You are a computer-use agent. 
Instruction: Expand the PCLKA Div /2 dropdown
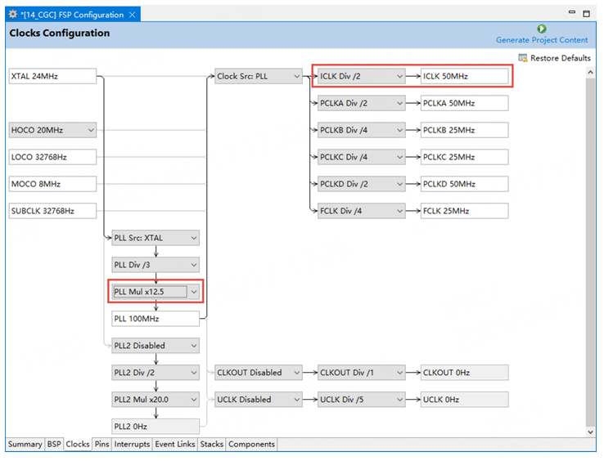(x=361, y=103)
